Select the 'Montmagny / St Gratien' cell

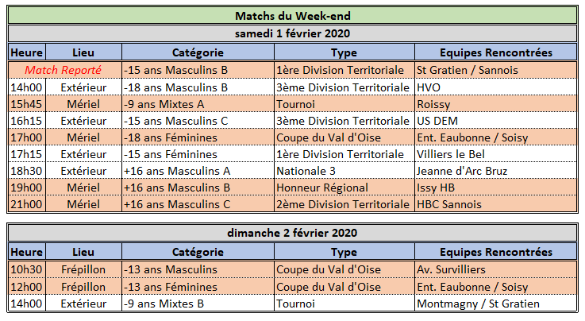click(496, 304)
